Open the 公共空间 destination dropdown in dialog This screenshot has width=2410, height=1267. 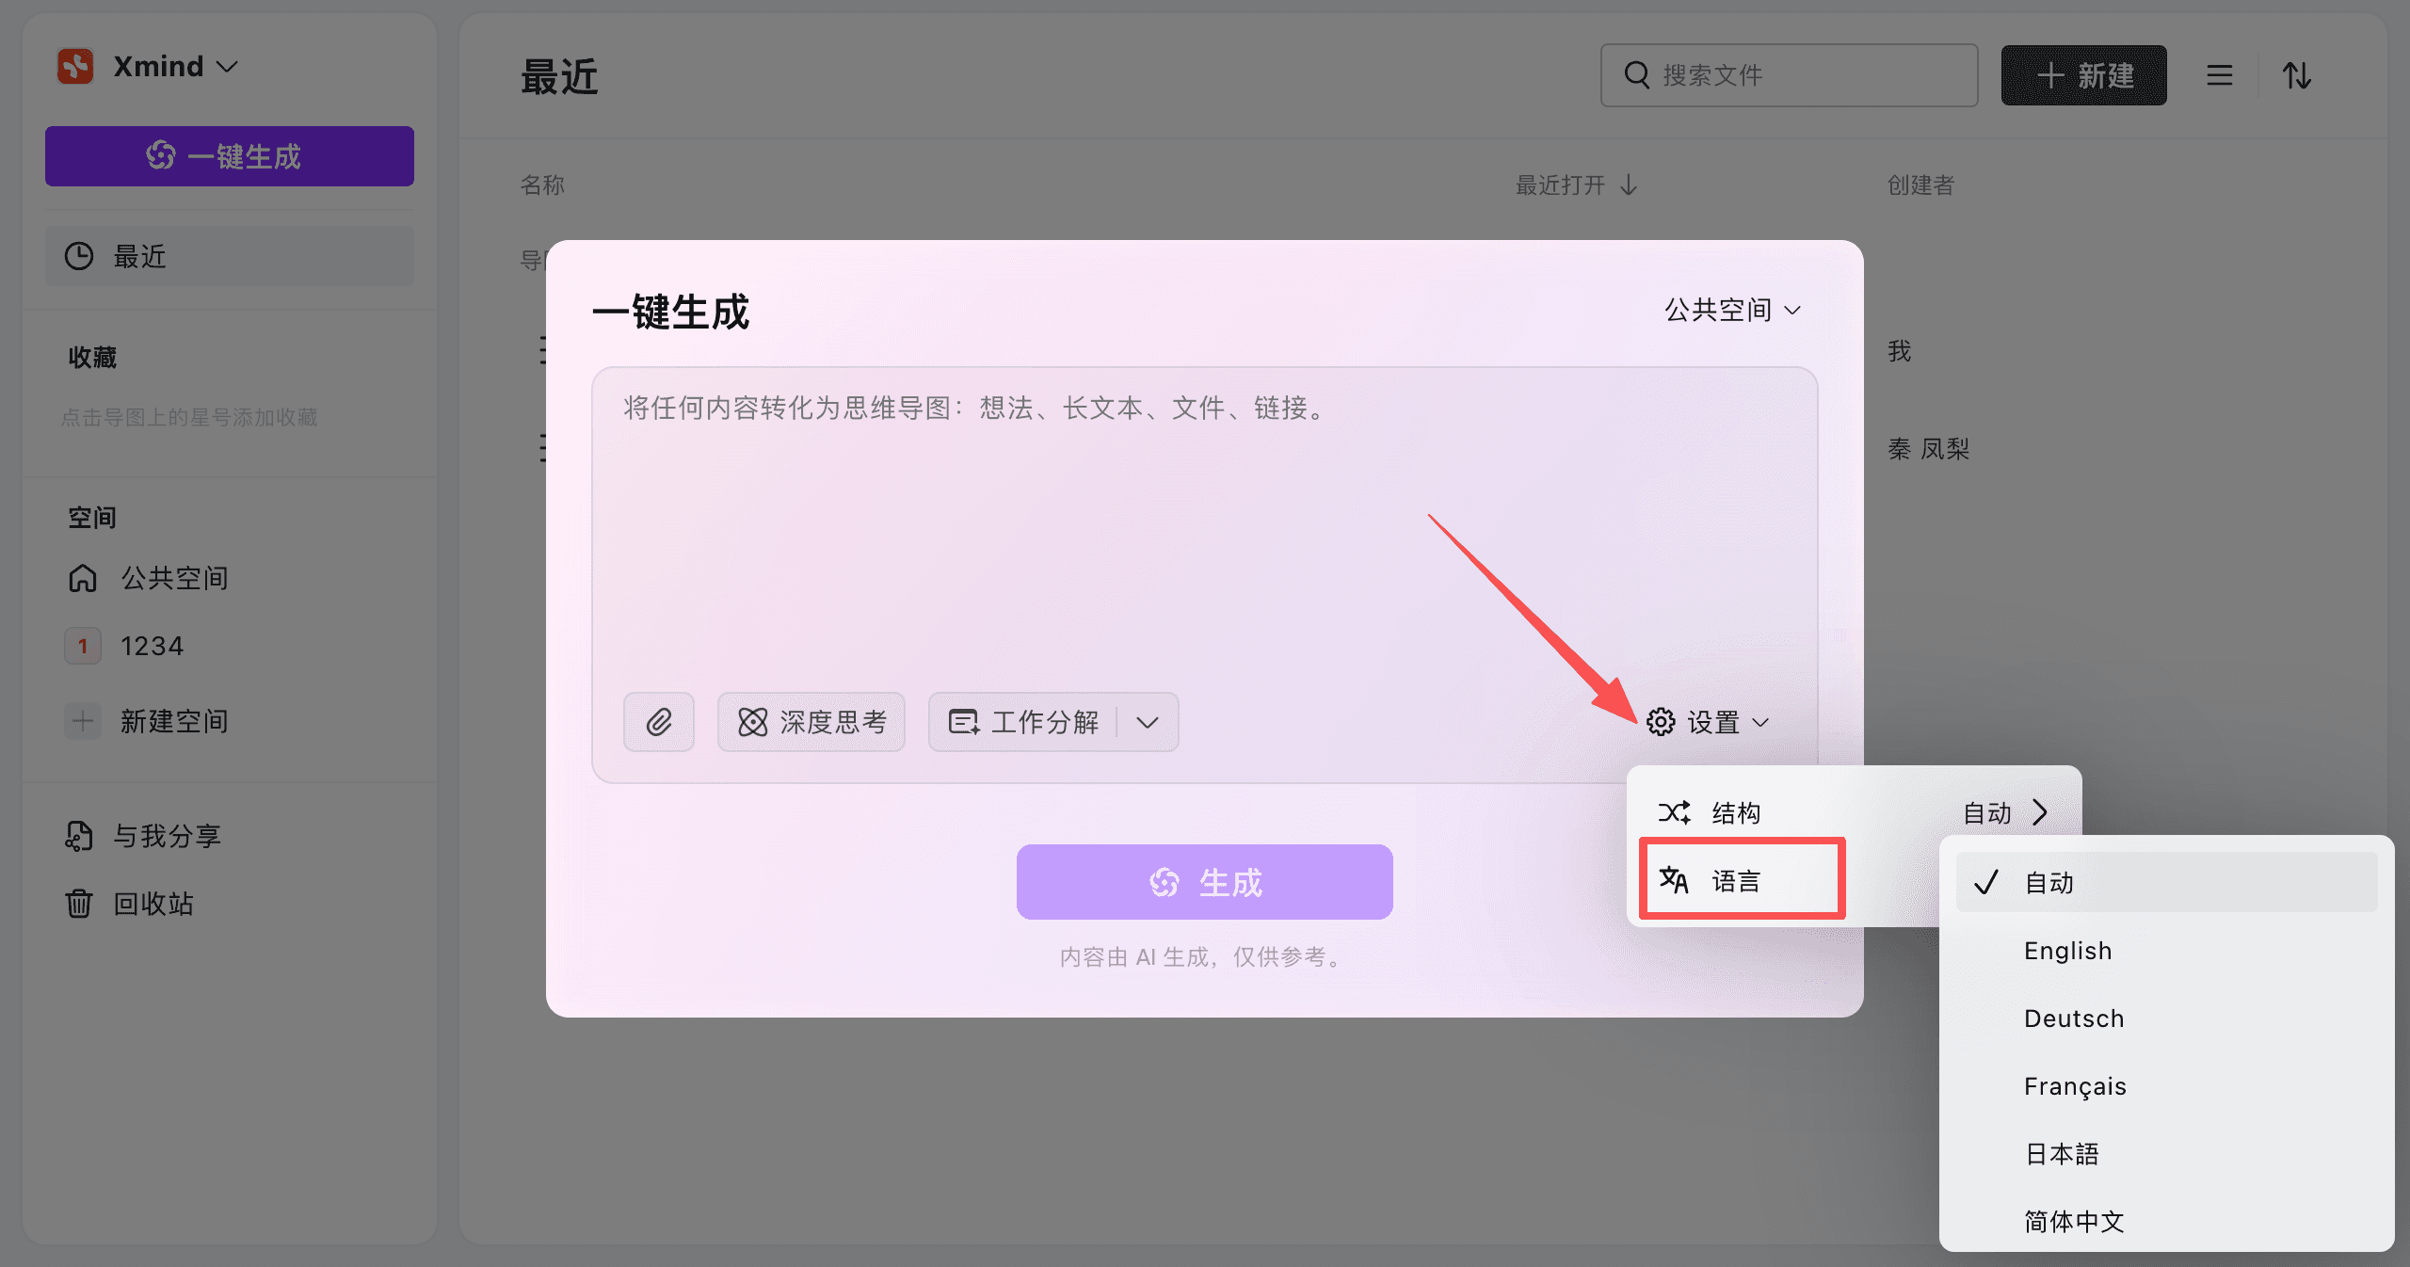(x=1732, y=311)
